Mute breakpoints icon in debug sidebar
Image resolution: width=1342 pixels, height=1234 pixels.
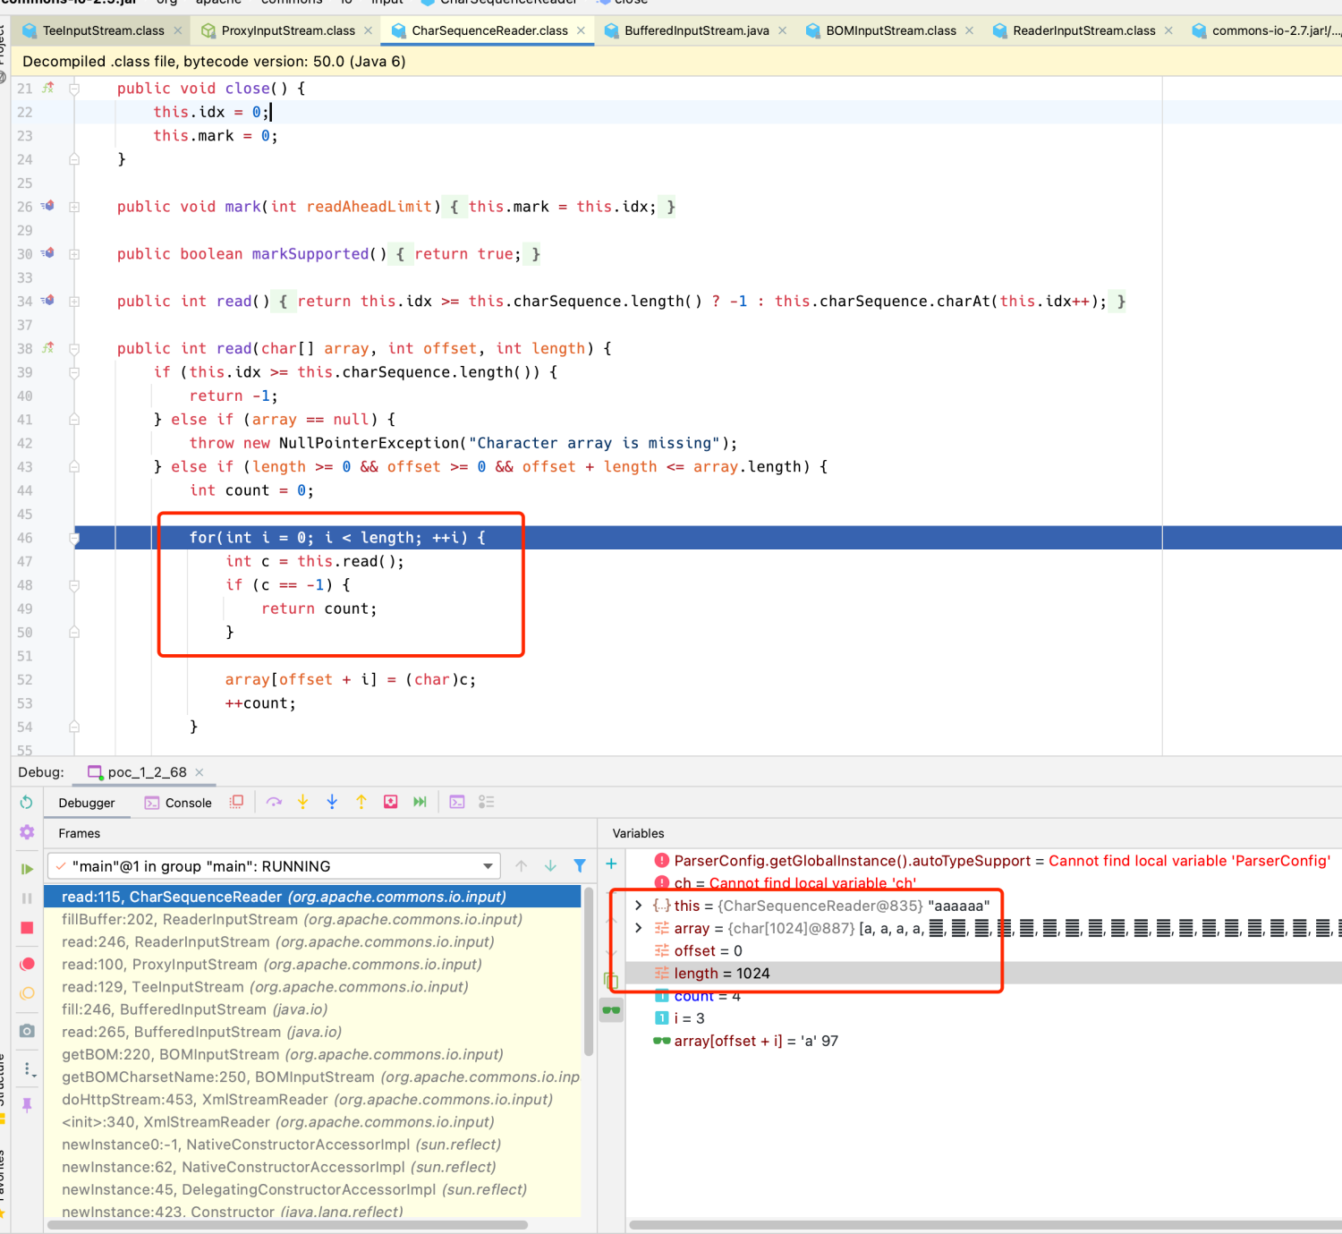(x=27, y=993)
